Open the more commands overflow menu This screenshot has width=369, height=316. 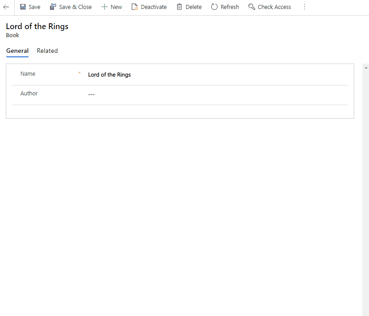(x=304, y=7)
